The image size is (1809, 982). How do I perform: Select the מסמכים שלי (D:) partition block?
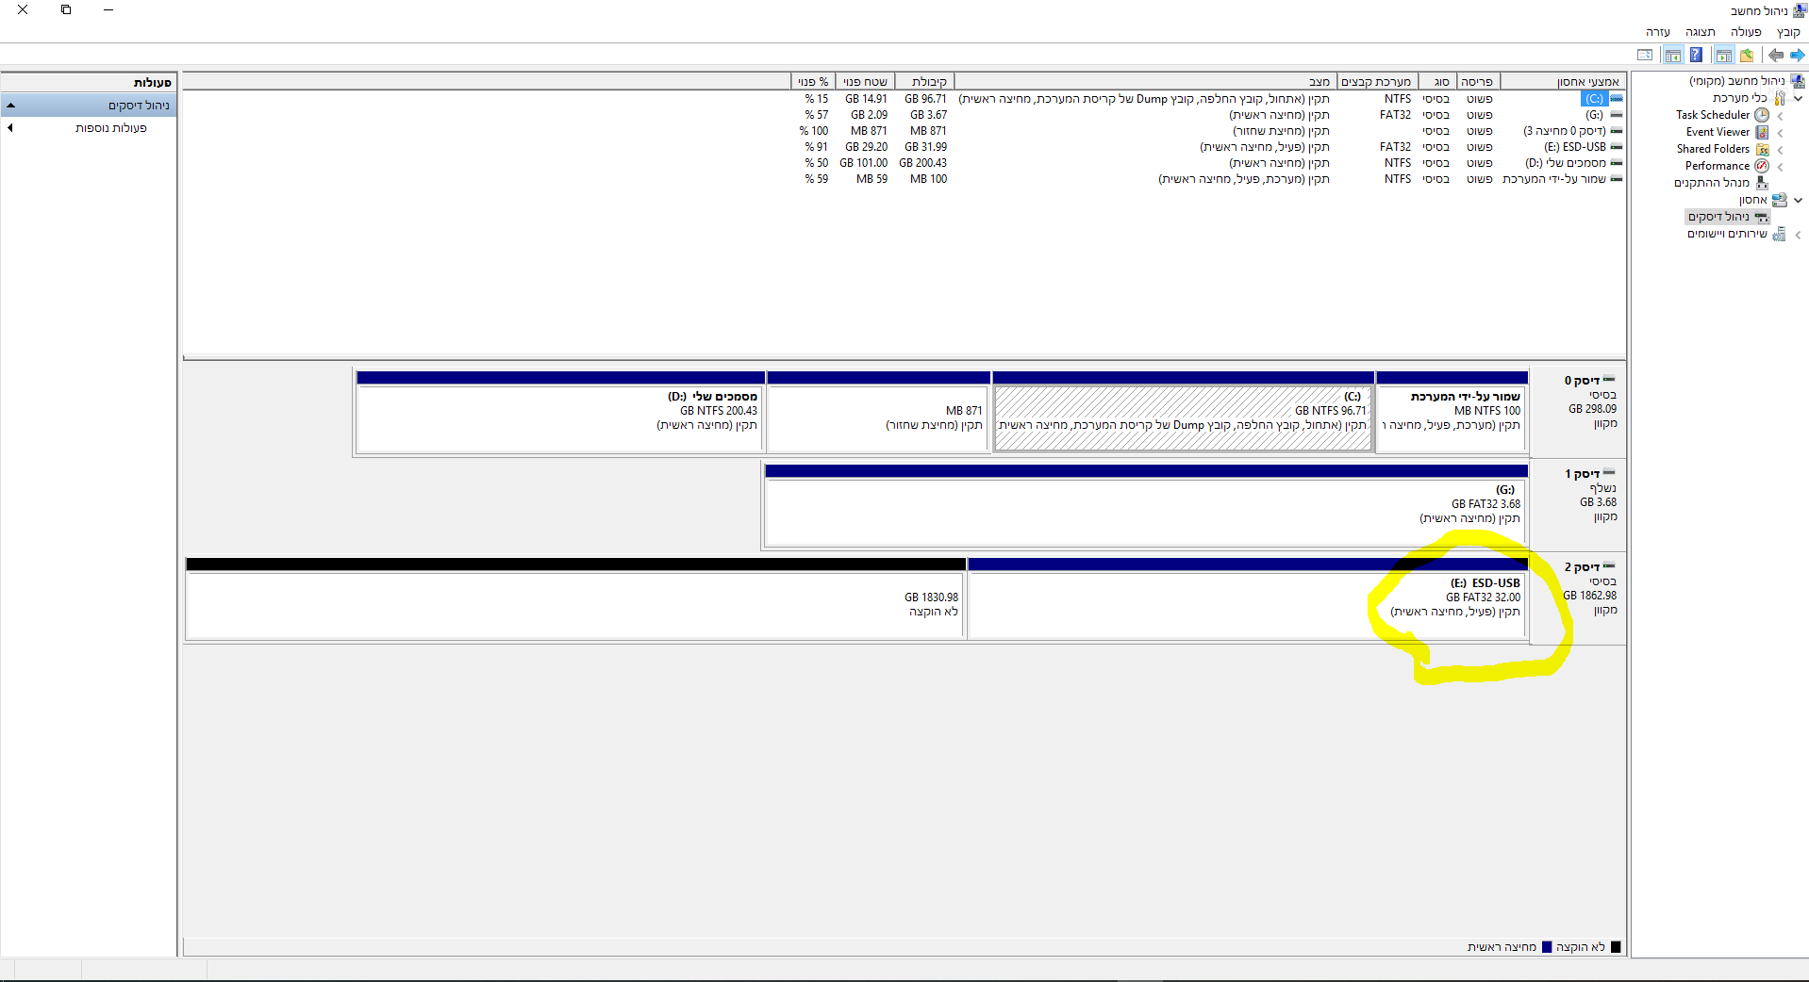click(x=560, y=412)
